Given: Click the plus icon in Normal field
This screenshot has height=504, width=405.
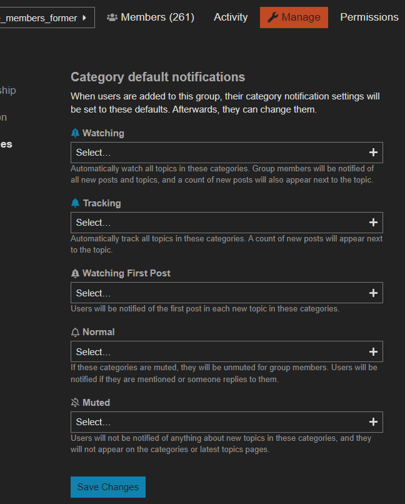Looking at the screenshot, I should (373, 351).
